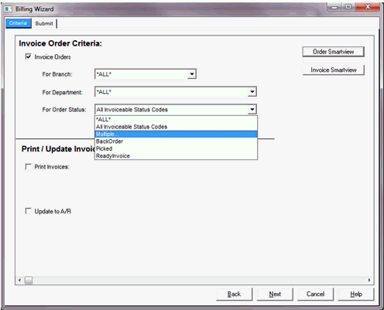This screenshot has width=384, height=310.
Task: Uncheck the Invoice Orders checkbox
Action: tap(28, 56)
